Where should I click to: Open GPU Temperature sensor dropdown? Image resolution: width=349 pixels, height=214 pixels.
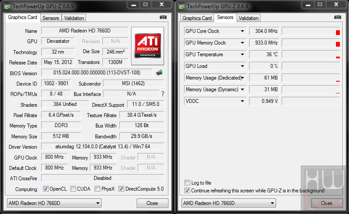(x=242, y=54)
